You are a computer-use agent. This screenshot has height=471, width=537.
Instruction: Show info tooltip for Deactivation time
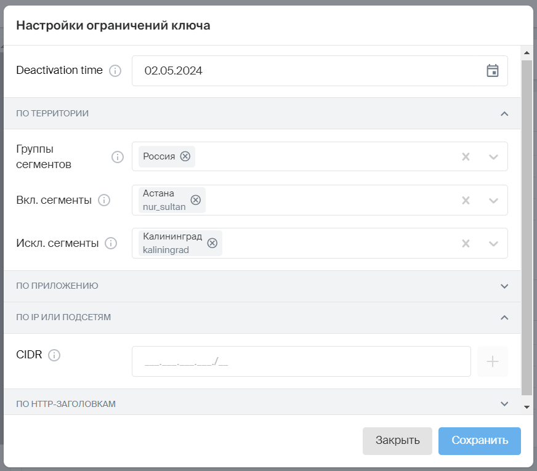(115, 71)
